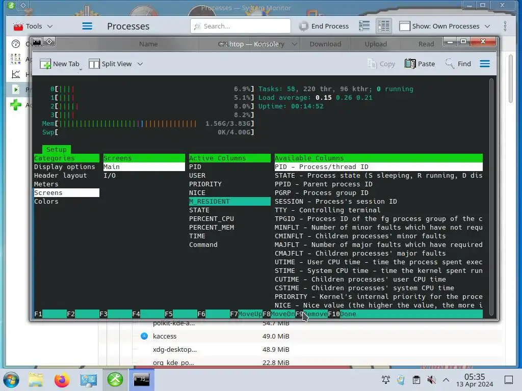This screenshot has height=391, width=522.
Task: Select the kaccess process row
Action: [300, 336]
